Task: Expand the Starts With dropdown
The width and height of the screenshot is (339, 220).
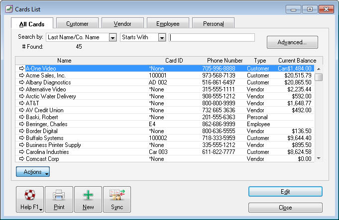Action: click(162, 38)
